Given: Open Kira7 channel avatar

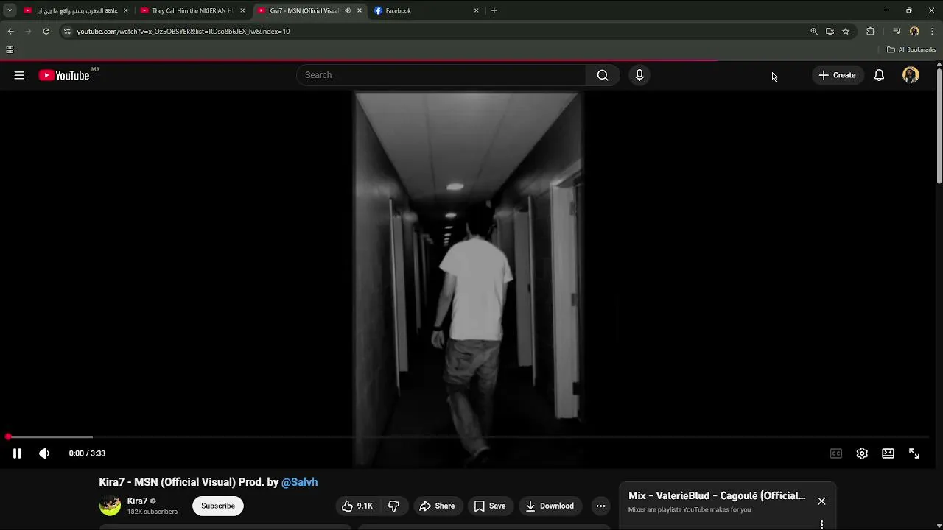Looking at the screenshot, I should click(x=110, y=506).
